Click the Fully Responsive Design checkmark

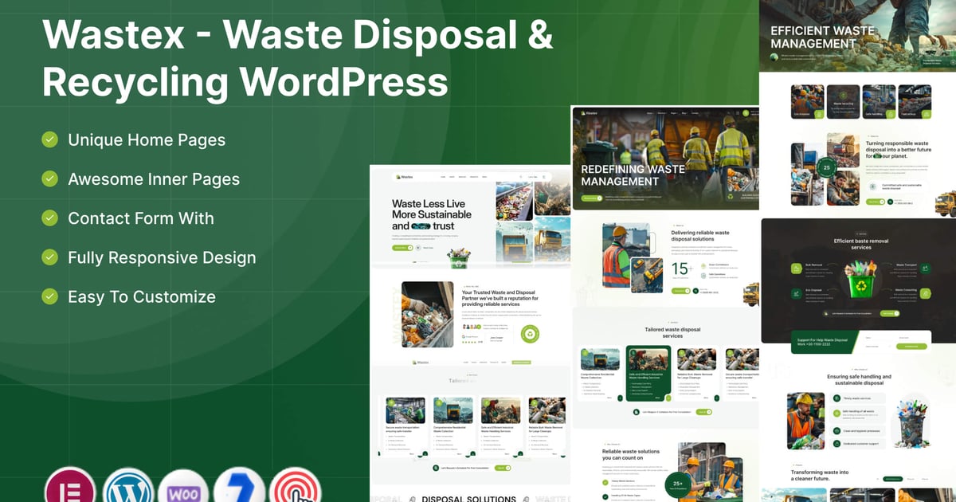(50, 257)
